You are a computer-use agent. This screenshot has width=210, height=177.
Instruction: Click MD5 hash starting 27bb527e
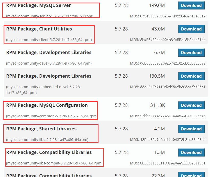pyautogui.click(x=173, y=116)
